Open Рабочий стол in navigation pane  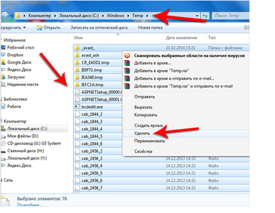[x=20, y=48]
